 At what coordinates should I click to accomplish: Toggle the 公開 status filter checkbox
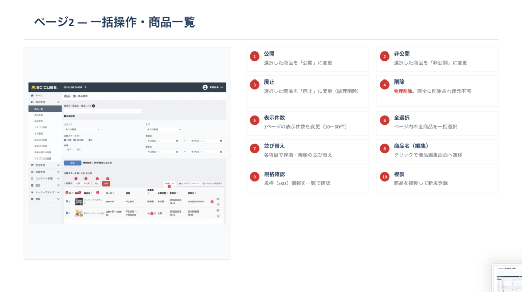[x=65, y=140]
